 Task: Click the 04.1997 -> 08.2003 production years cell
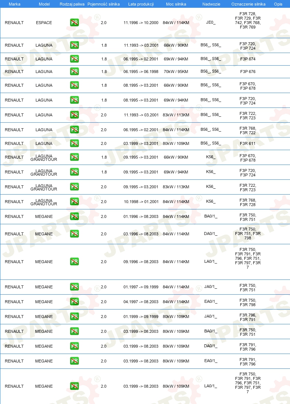[141, 302]
